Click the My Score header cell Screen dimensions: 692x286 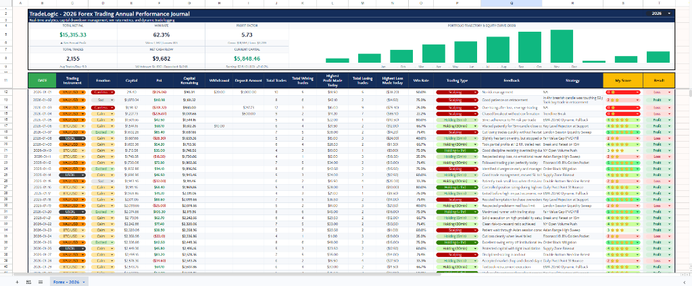tap(622, 80)
